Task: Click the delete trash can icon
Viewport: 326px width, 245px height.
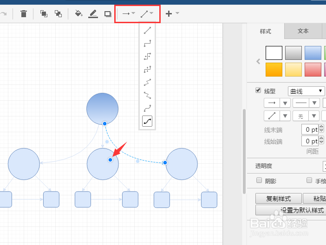Action: pos(24,14)
